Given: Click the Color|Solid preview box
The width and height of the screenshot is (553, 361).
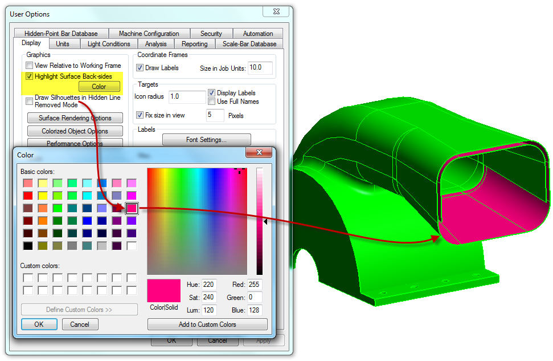Looking at the screenshot, I should coord(163,290).
